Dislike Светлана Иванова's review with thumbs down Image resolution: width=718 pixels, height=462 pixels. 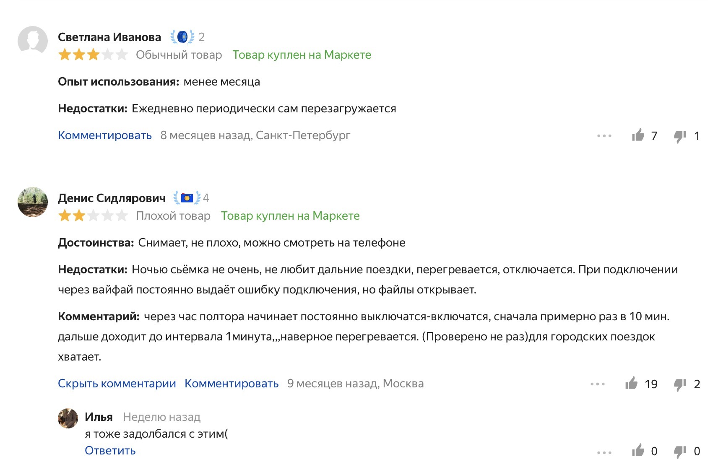pos(680,136)
